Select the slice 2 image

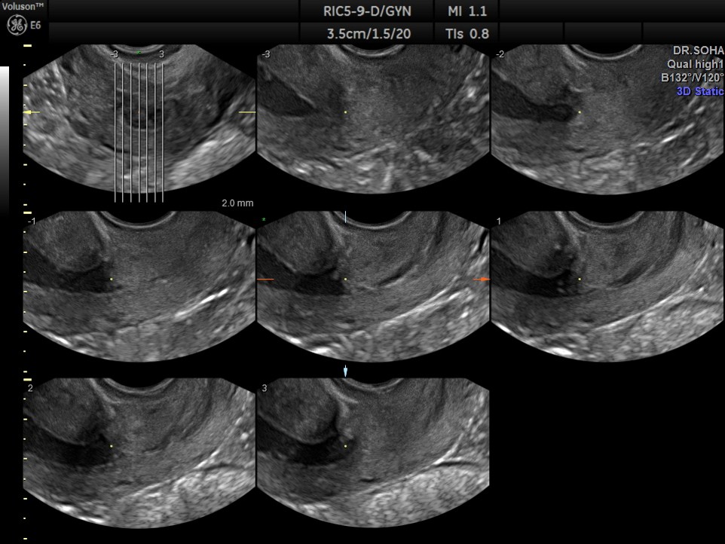pyautogui.click(x=139, y=453)
